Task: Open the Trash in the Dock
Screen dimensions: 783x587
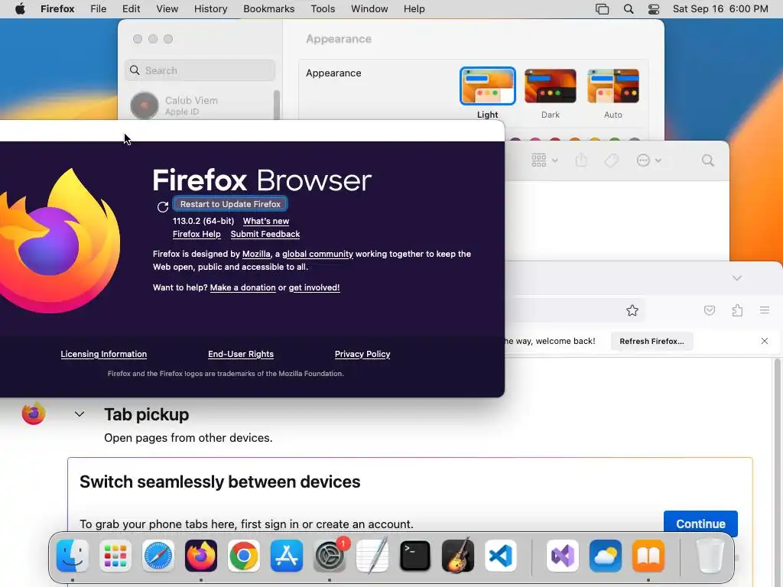Action: (x=710, y=556)
